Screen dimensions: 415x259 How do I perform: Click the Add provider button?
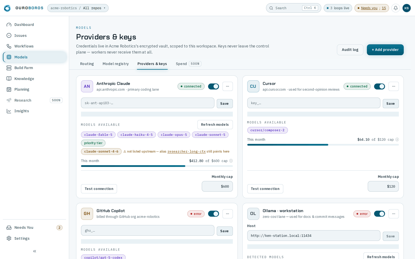coord(385,50)
